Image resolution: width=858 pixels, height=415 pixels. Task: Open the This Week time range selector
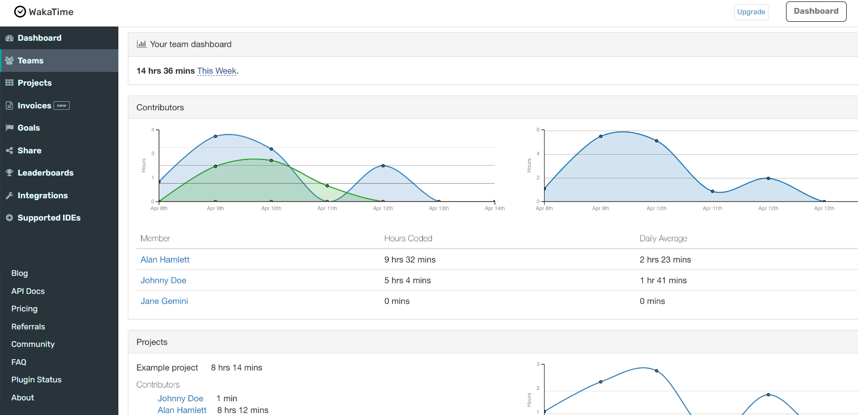[x=217, y=71]
